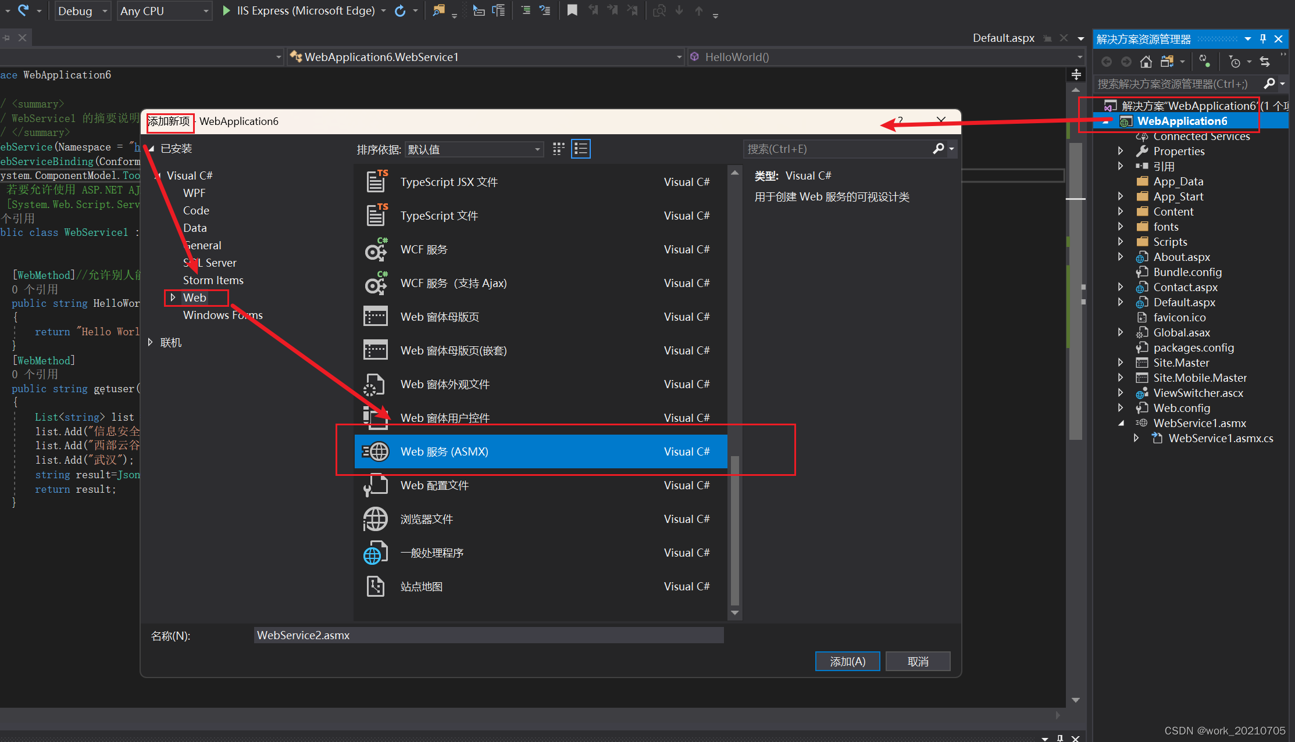Select 一般处理程序 template

click(x=541, y=553)
